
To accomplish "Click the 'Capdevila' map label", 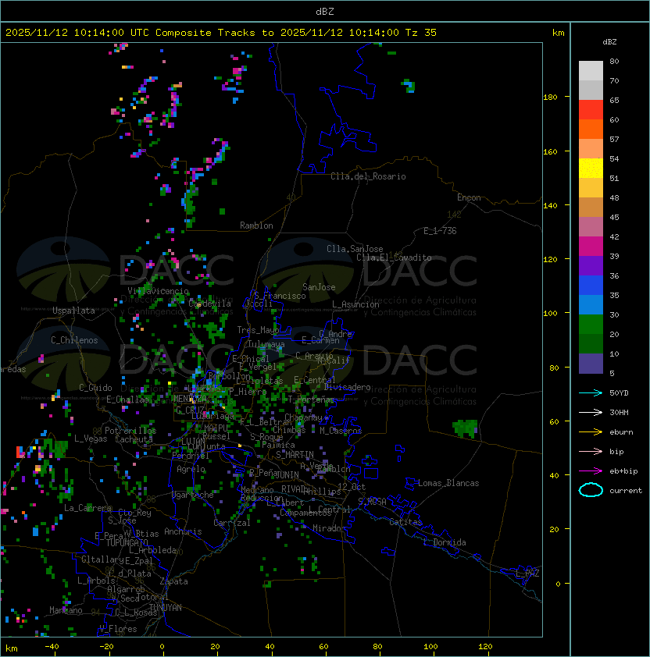I will coord(210,304).
